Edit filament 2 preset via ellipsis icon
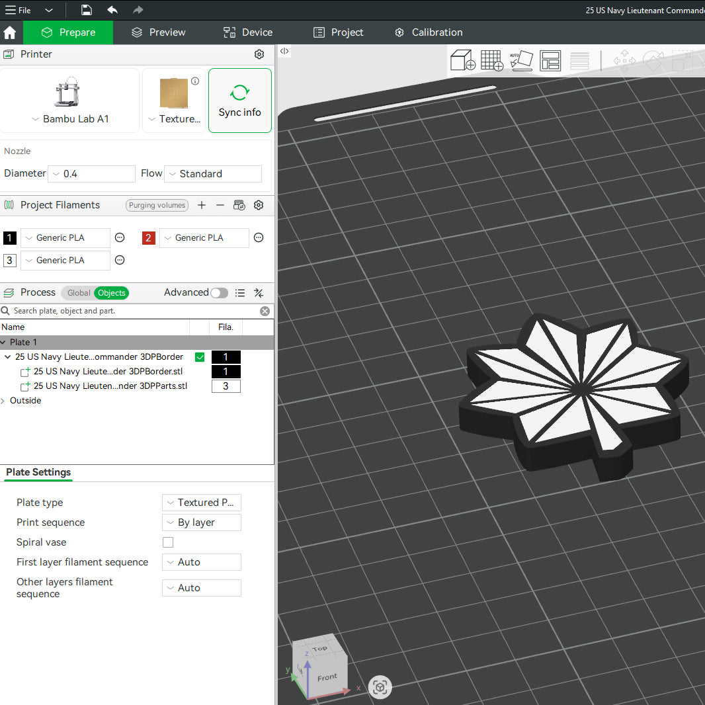Screen dimensions: 705x705 (259, 237)
